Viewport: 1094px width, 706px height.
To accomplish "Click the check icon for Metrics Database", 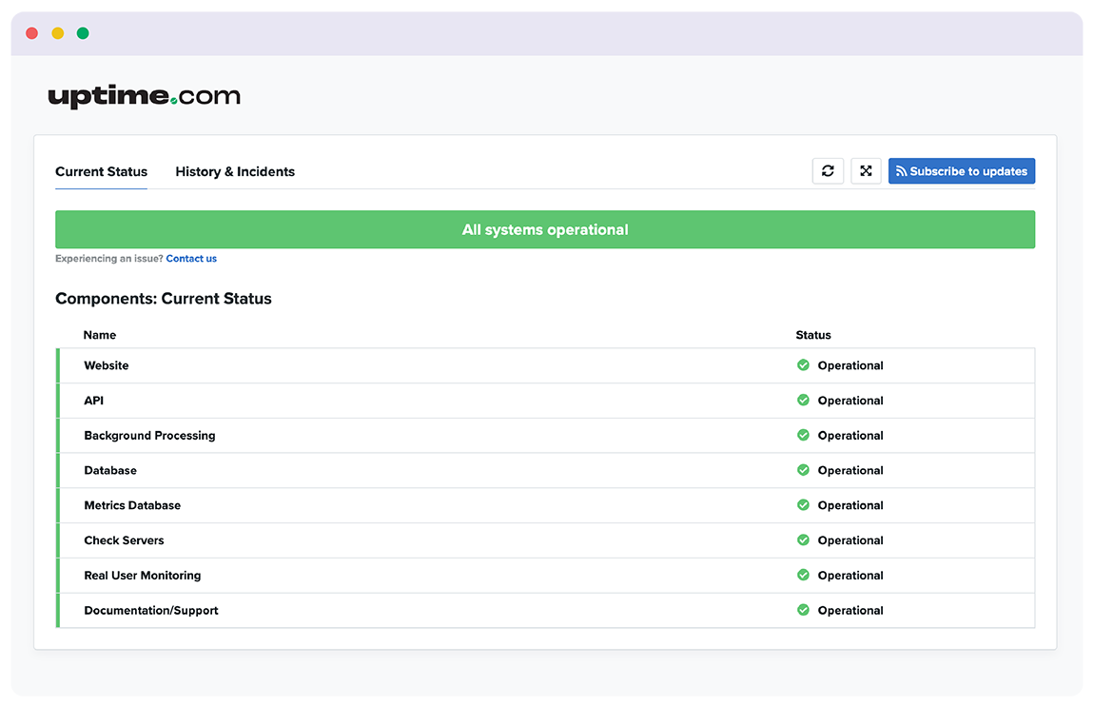I will 803,504.
